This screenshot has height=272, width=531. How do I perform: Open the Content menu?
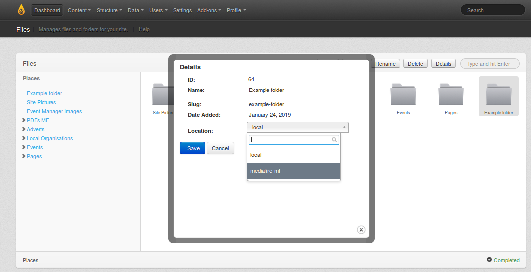(x=79, y=10)
